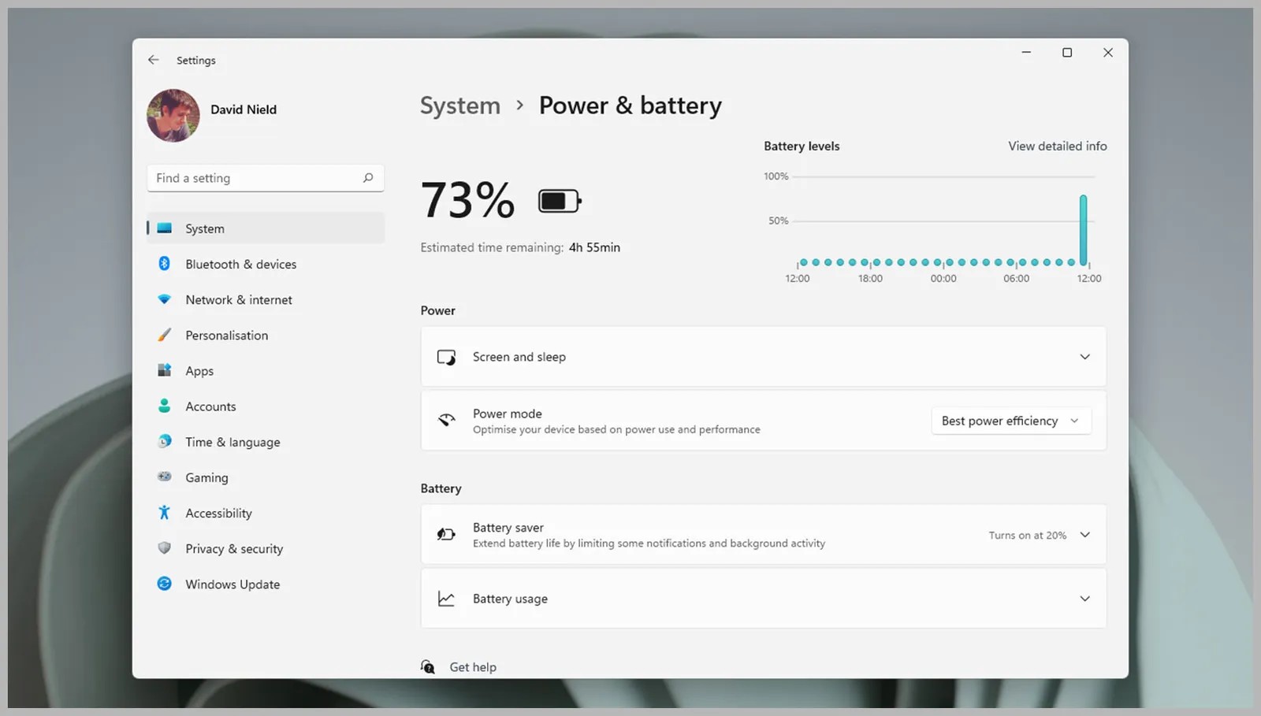This screenshot has width=1261, height=716.
Task: Click the Gaming controller icon
Action: point(164,477)
